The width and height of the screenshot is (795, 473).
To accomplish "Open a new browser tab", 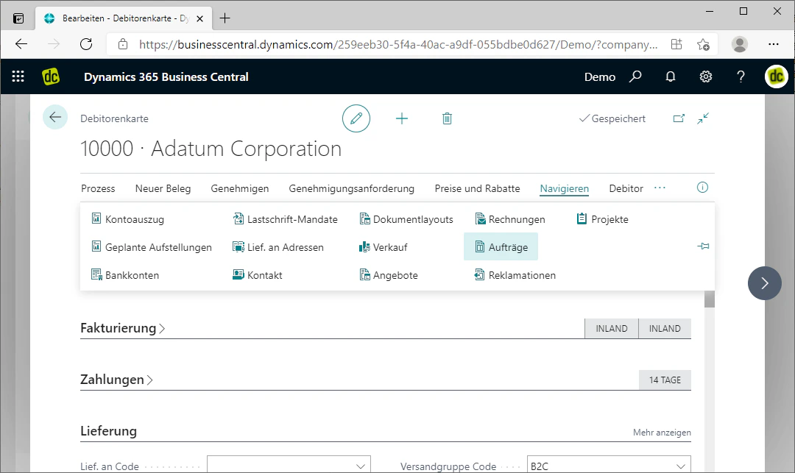I will [x=225, y=18].
